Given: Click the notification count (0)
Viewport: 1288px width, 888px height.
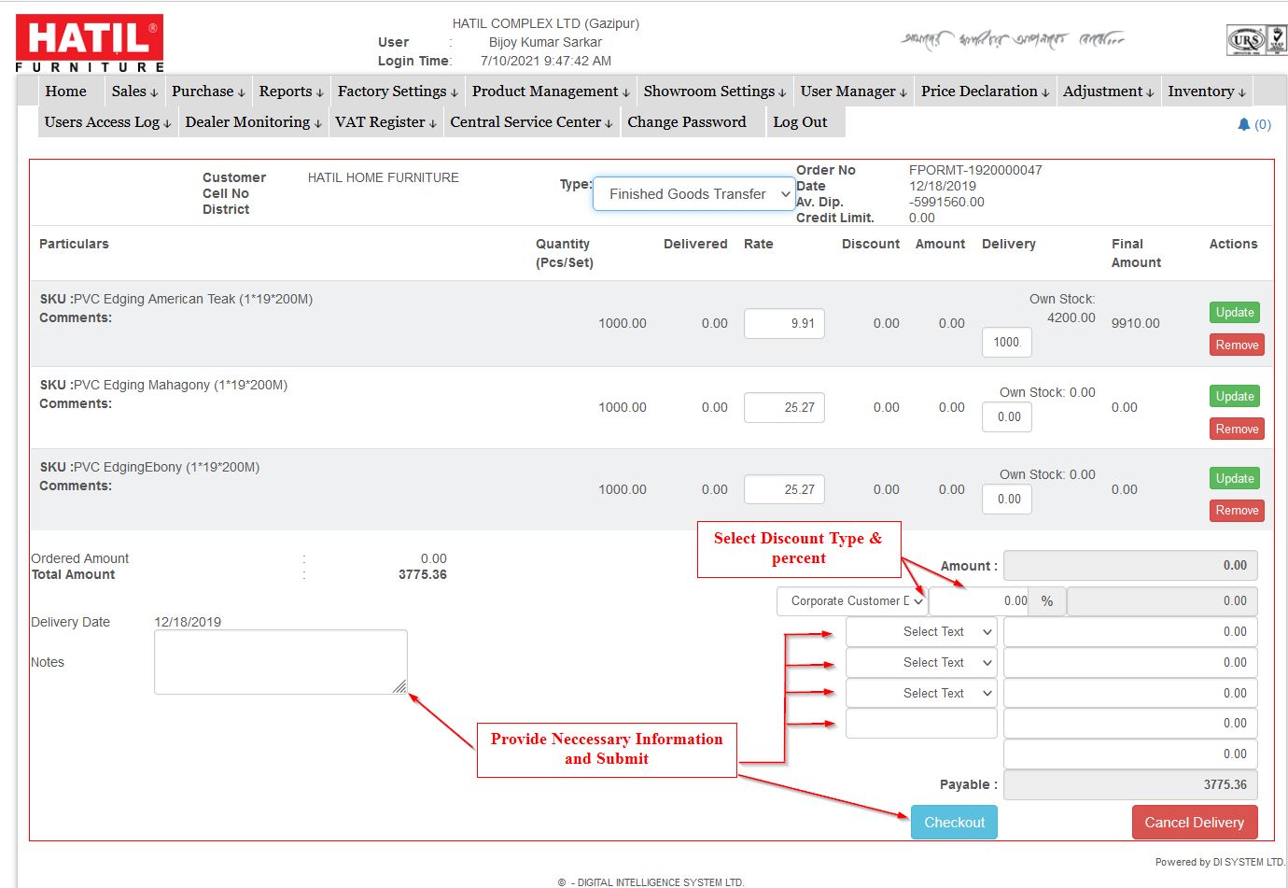Looking at the screenshot, I should pyautogui.click(x=1263, y=125).
